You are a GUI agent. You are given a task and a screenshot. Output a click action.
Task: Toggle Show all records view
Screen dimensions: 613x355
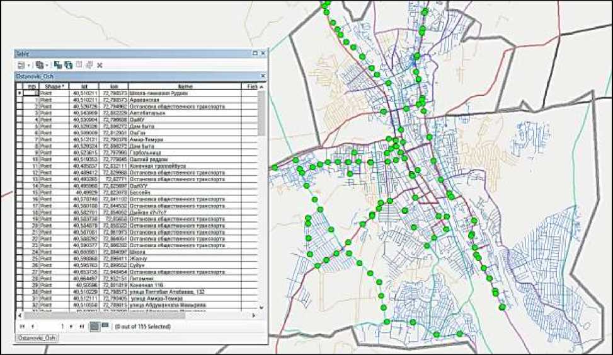(94, 327)
